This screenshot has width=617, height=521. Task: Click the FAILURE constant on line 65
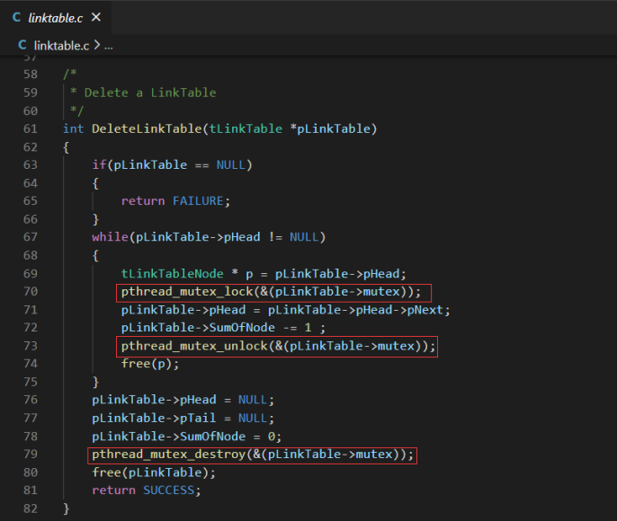coord(198,201)
